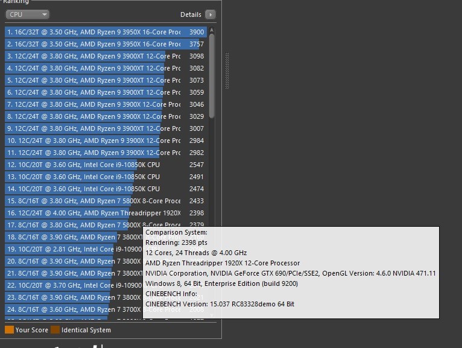Select rank 18 Ryzen 7 3800XT row
The width and height of the screenshot is (462, 348).
click(x=74, y=238)
